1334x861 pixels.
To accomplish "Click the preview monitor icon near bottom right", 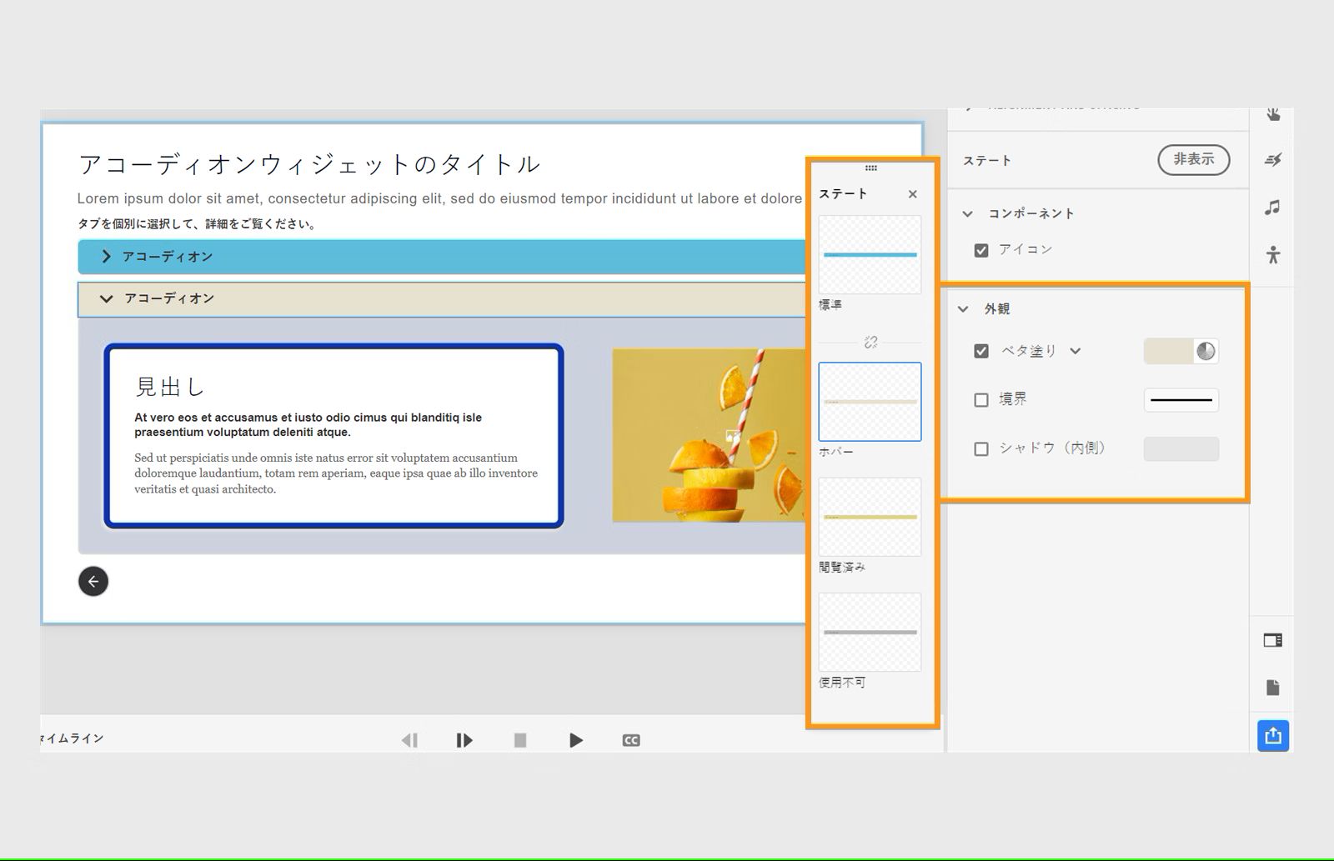I will click(1272, 640).
